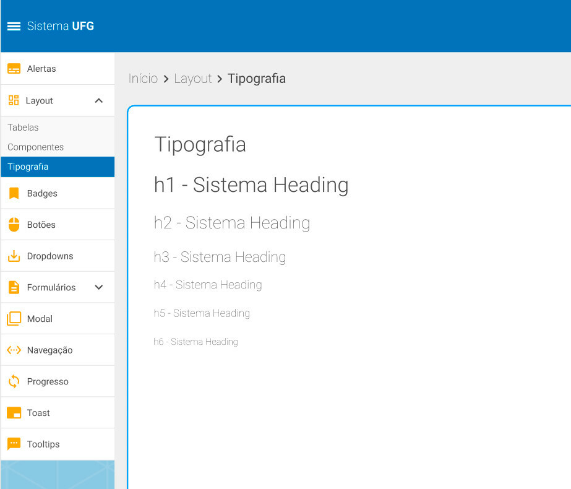Click the Alertas sidebar icon
The width and height of the screenshot is (571, 489).
[x=14, y=69]
